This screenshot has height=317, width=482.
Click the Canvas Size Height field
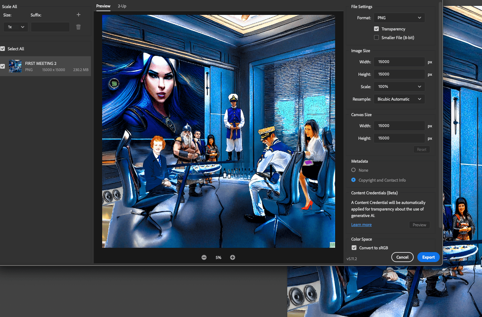(x=399, y=138)
